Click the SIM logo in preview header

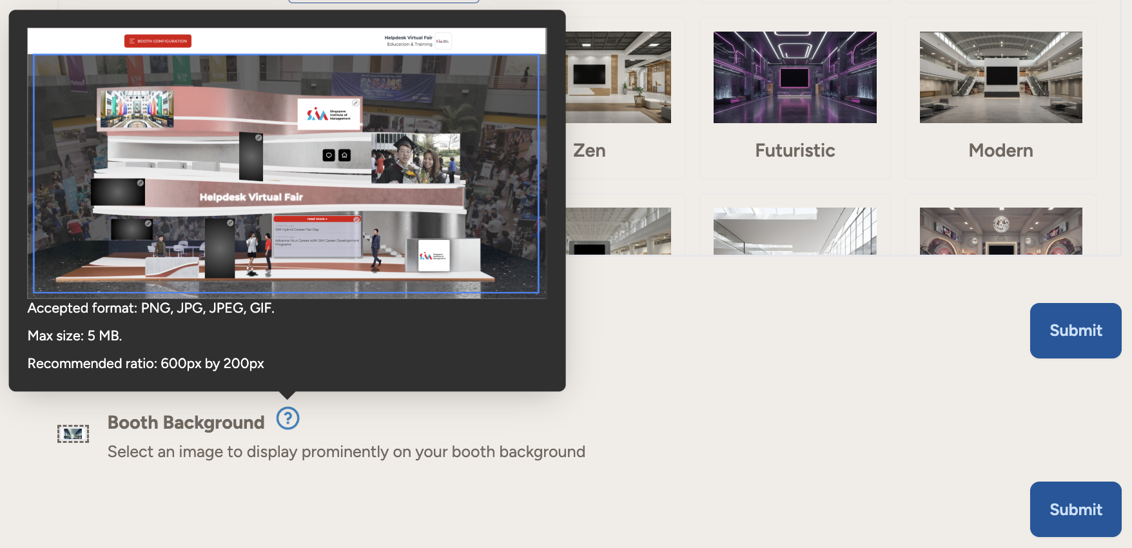click(x=443, y=41)
